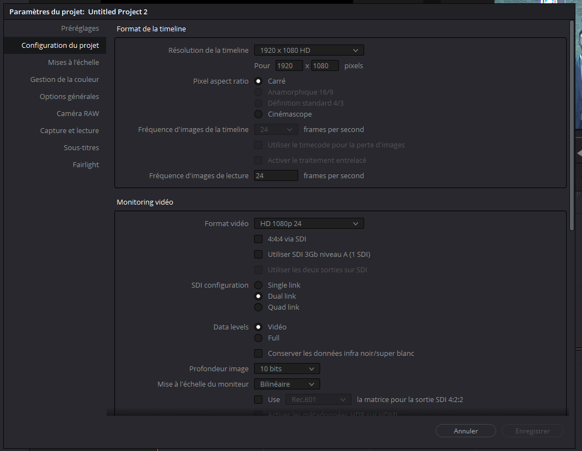
Task: Enable Utiliser SDI 3Gb niveau A checkbox
Action: [258, 255]
